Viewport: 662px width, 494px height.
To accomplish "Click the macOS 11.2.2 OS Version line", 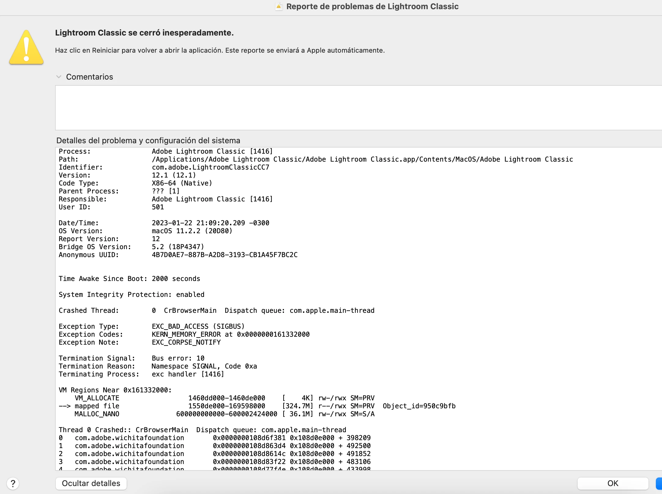I will pos(192,231).
